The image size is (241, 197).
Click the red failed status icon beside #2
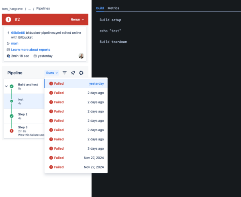pyautogui.click(x=8, y=19)
